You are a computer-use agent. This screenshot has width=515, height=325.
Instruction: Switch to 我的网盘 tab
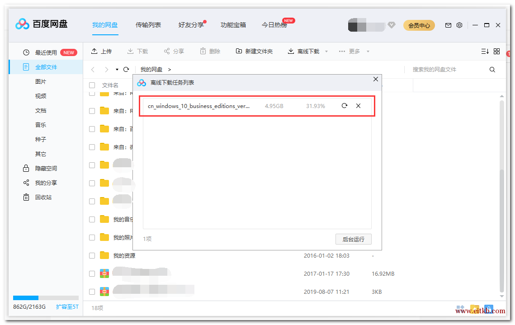click(105, 25)
